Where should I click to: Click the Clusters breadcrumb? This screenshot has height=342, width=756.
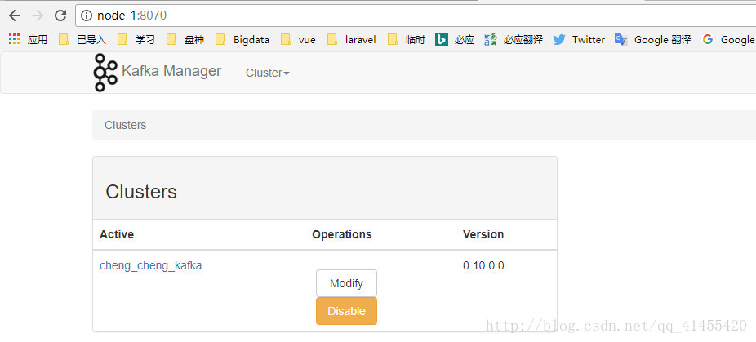[126, 125]
